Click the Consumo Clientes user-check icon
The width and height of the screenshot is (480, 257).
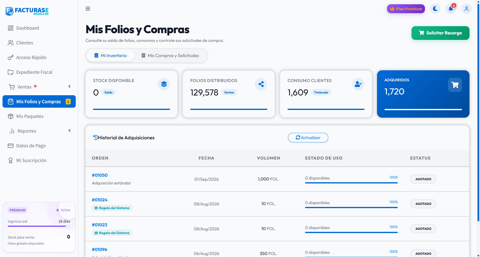358,84
